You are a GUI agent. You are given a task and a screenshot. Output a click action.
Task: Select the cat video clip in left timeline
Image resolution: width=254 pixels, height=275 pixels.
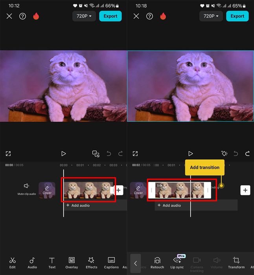[88, 190]
